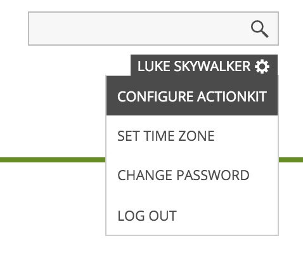Toggle the user dropdown via the dark name tab
The height and width of the screenshot is (255, 303).
click(204, 66)
